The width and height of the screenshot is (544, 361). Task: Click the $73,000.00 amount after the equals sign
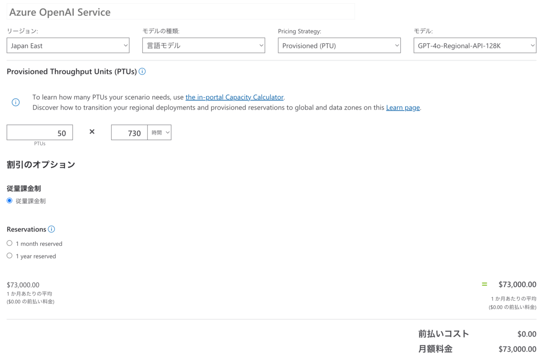[x=517, y=284]
